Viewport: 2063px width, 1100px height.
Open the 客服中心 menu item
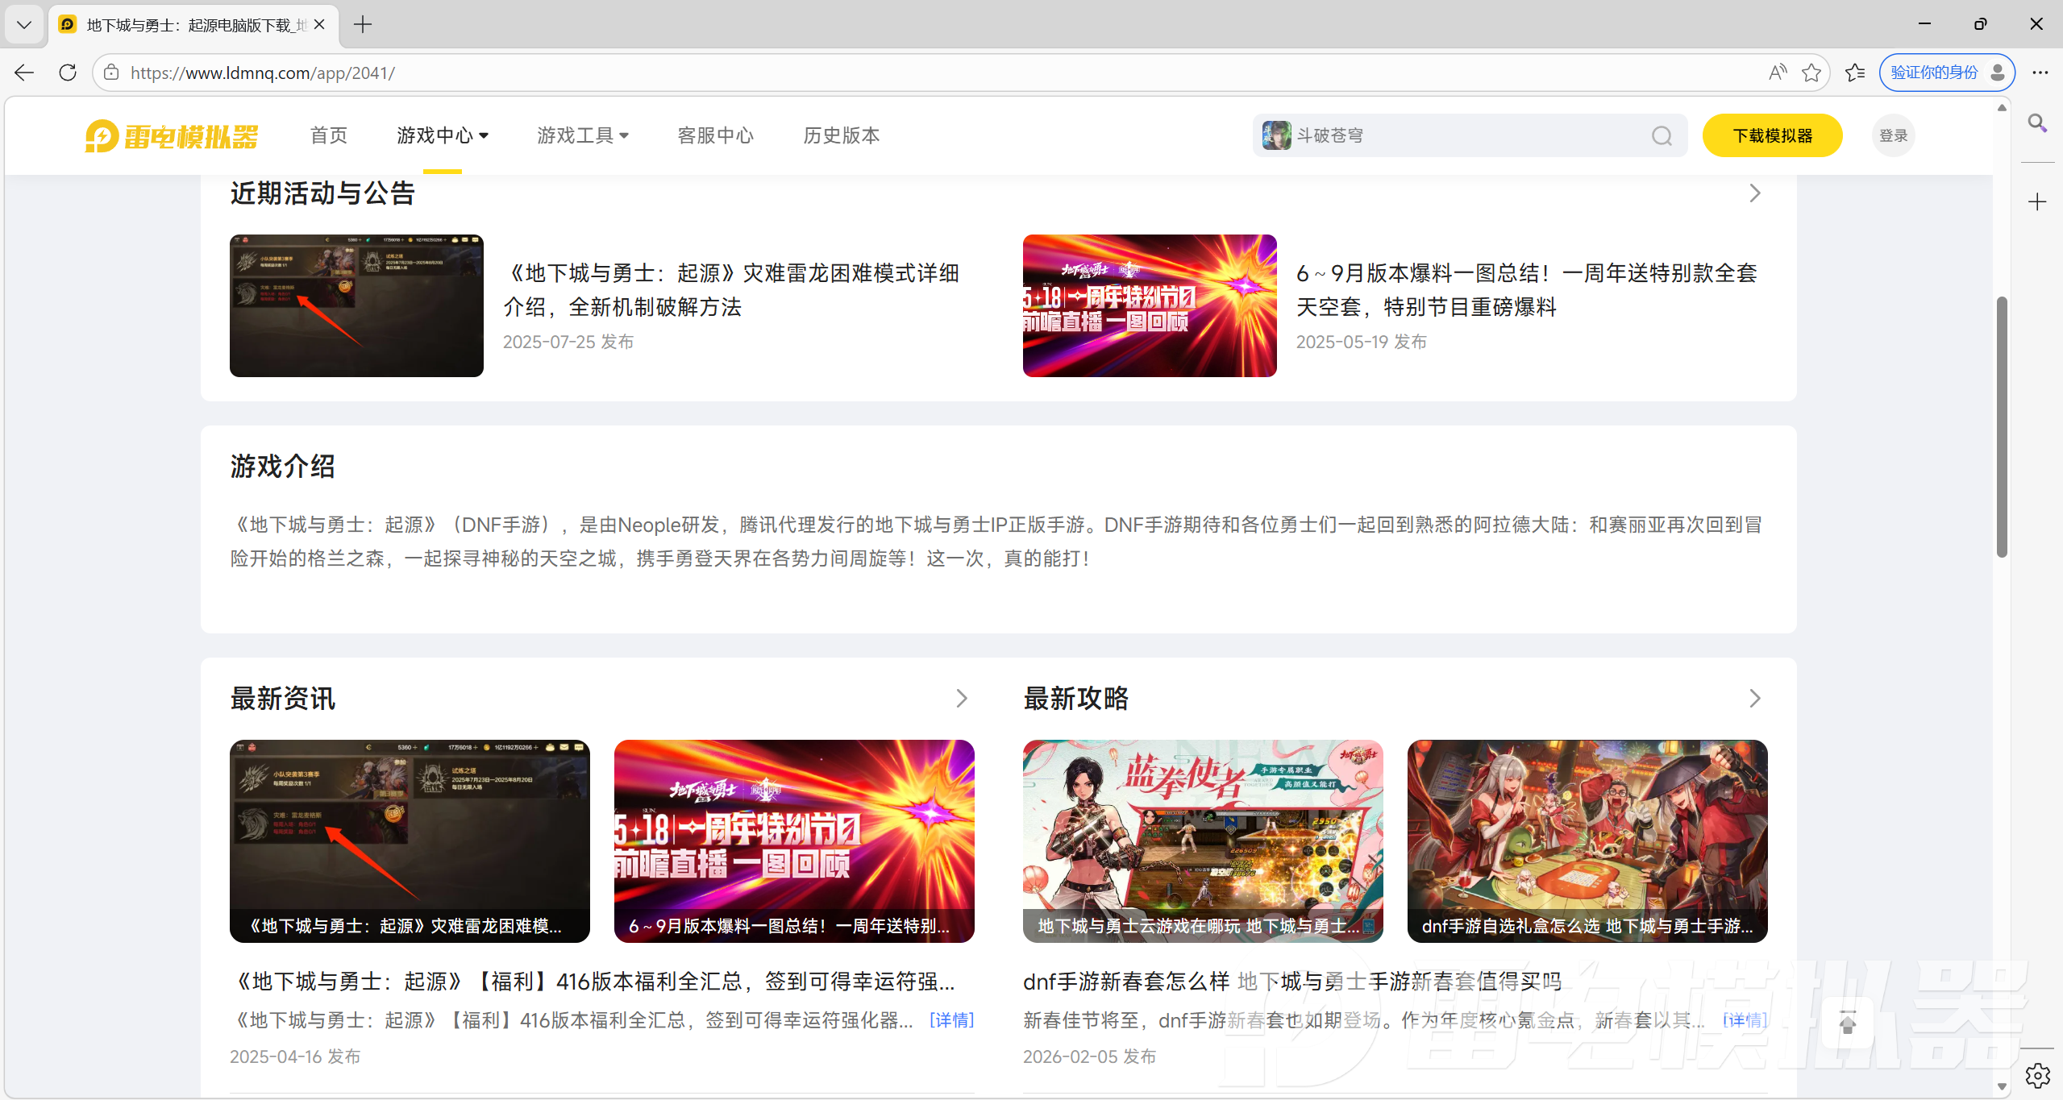pos(715,135)
